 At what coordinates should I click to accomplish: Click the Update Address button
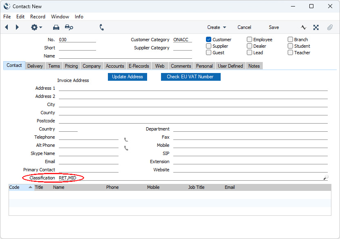pos(127,77)
